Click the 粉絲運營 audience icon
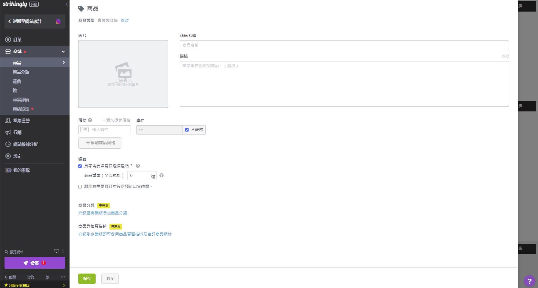The width and height of the screenshot is (538, 288). point(8,120)
